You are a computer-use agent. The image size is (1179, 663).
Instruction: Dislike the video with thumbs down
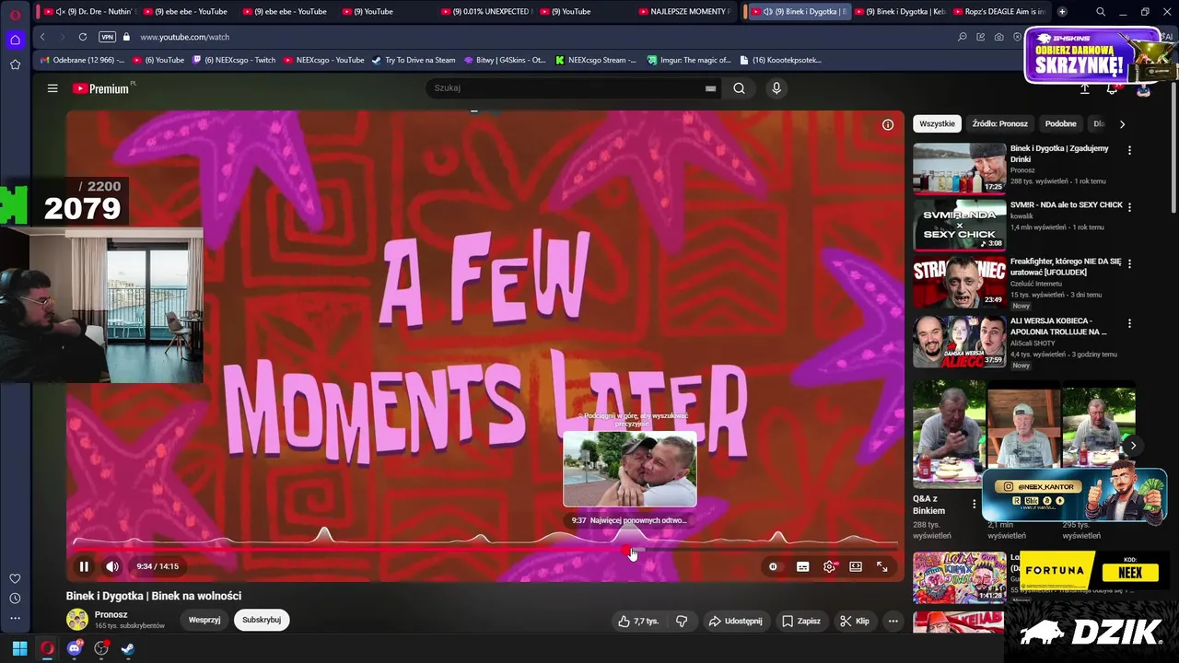[x=682, y=621]
